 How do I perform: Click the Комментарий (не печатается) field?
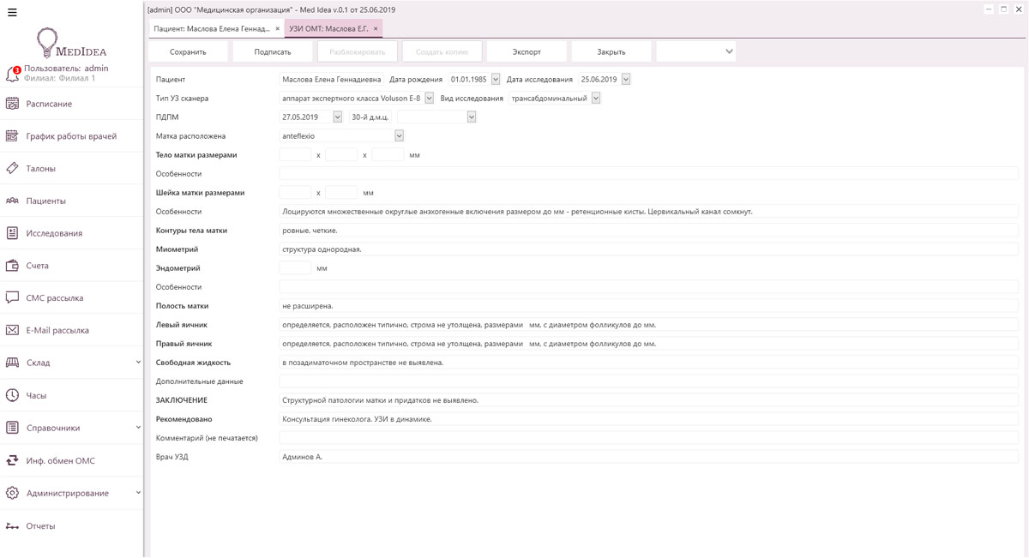[649, 438]
